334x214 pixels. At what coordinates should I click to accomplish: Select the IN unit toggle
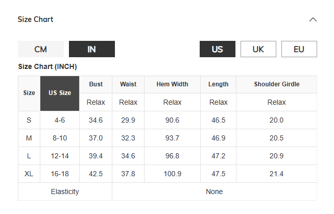tap(92, 49)
